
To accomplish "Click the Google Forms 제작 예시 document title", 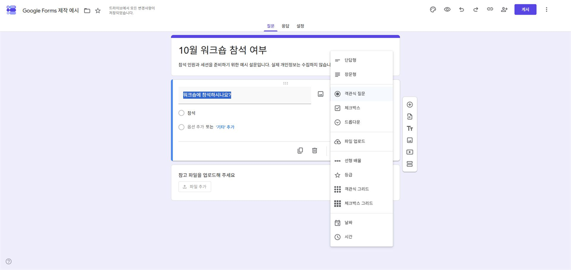I will pos(51,10).
